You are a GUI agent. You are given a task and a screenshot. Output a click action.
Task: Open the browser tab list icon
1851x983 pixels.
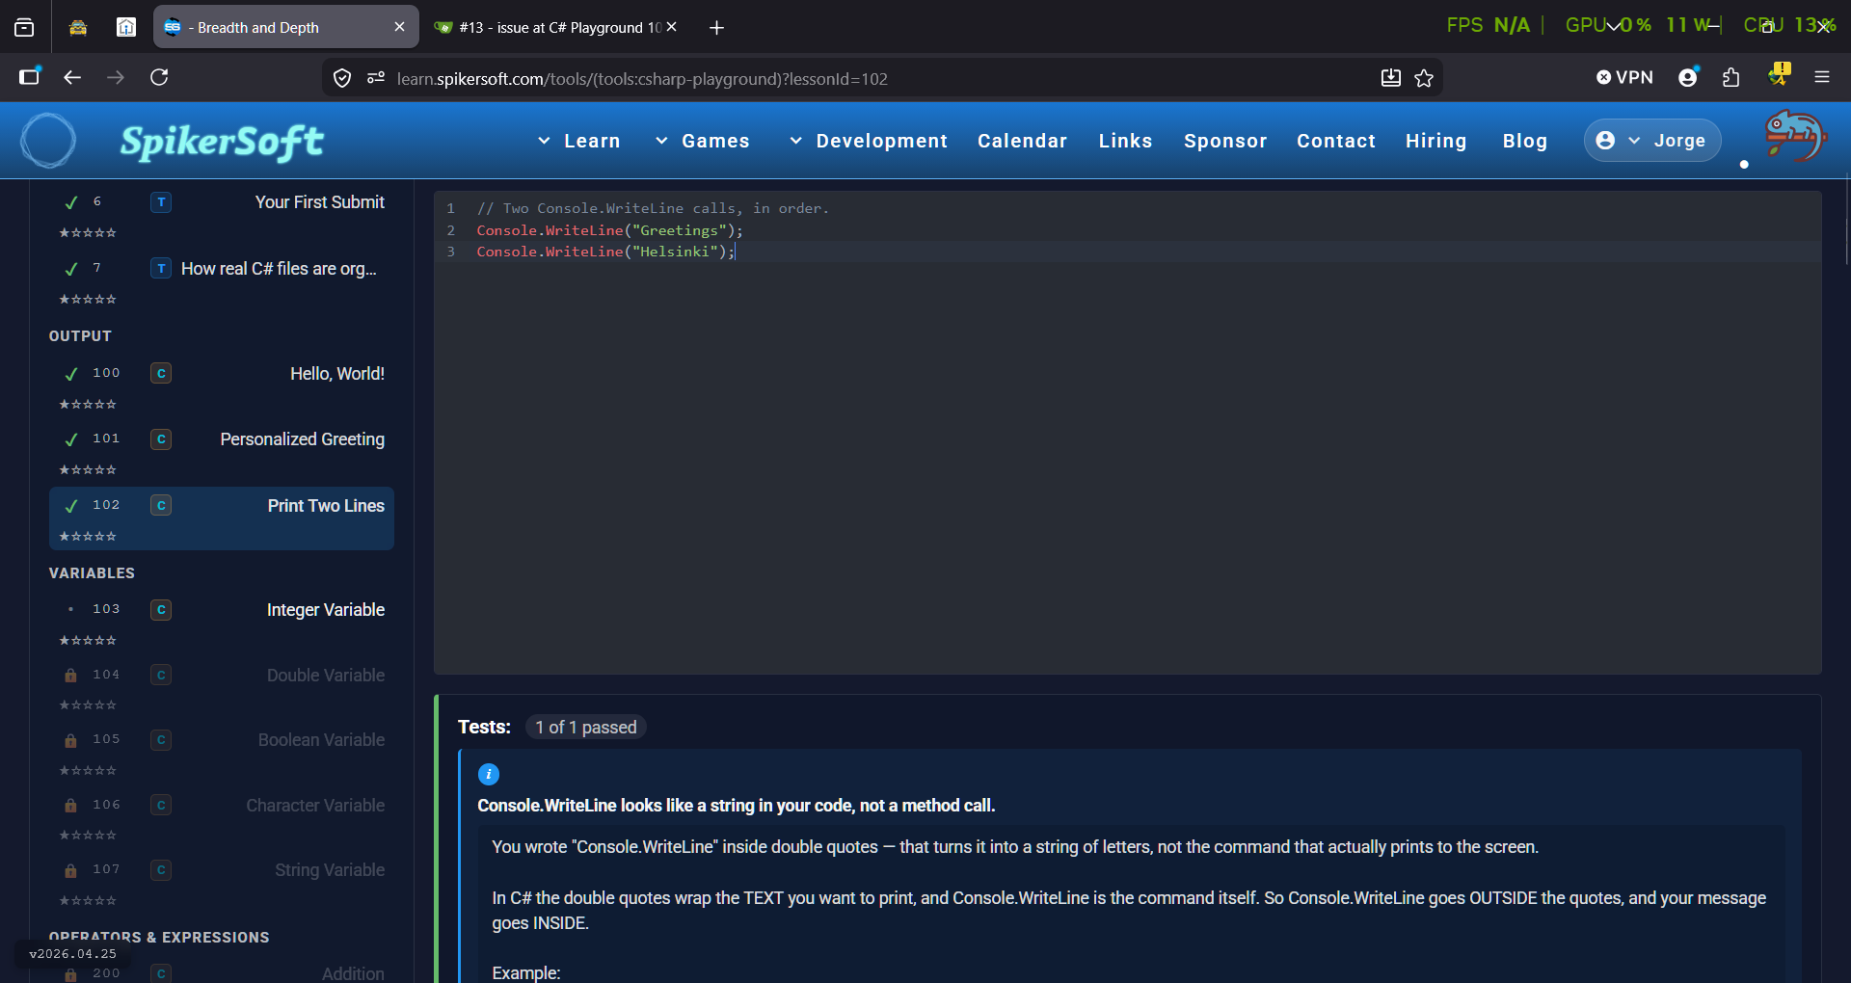pyautogui.click(x=24, y=27)
